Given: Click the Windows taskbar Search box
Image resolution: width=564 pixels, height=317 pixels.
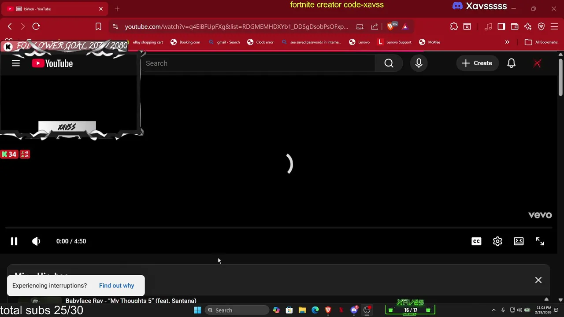Looking at the screenshot, I should point(237,310).
